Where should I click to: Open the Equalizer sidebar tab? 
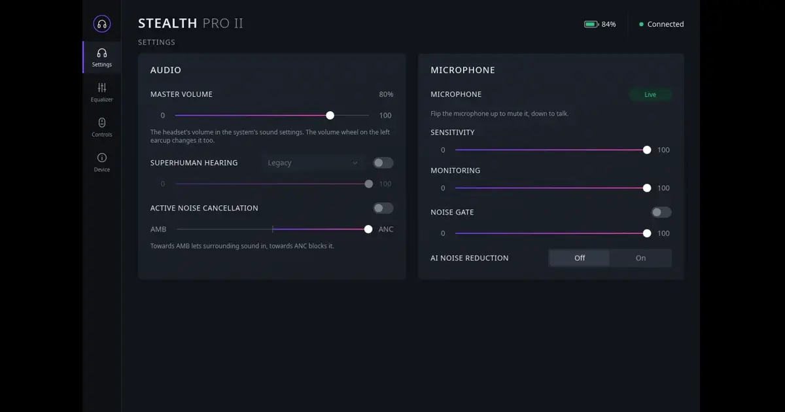click(x=102, y=92)
